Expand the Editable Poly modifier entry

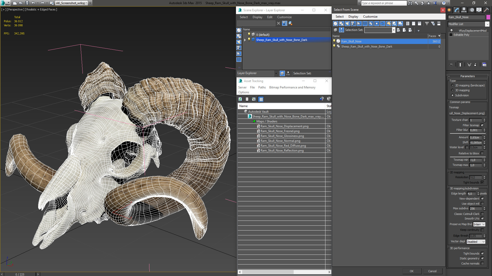(x=451, y=35)
